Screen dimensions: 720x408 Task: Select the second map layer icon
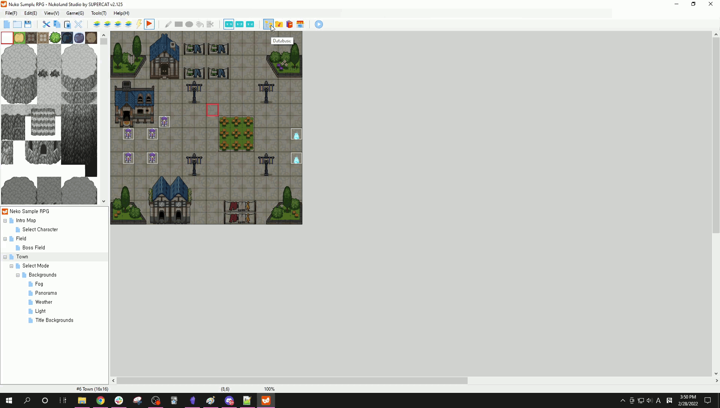click(107, 24)
